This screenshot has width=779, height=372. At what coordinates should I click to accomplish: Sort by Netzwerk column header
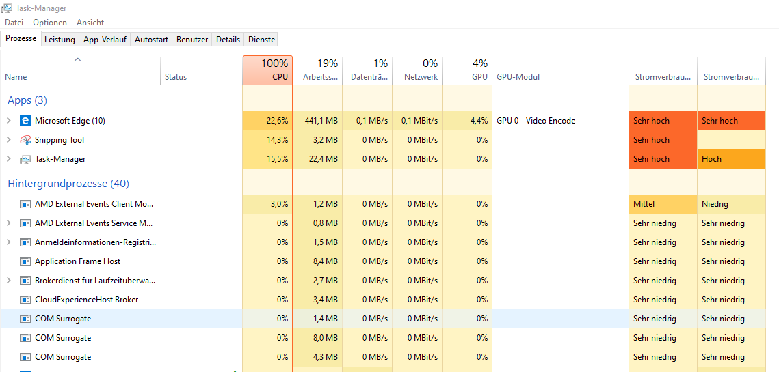(x=417, y=70)
